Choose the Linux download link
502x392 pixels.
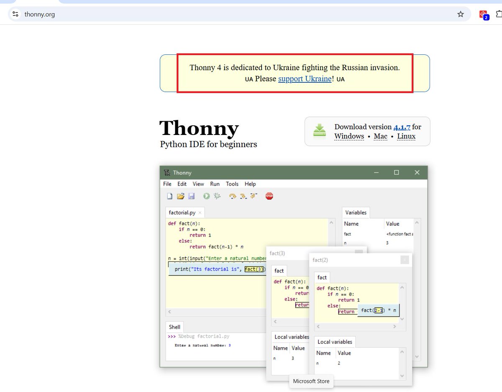(406, 136)
